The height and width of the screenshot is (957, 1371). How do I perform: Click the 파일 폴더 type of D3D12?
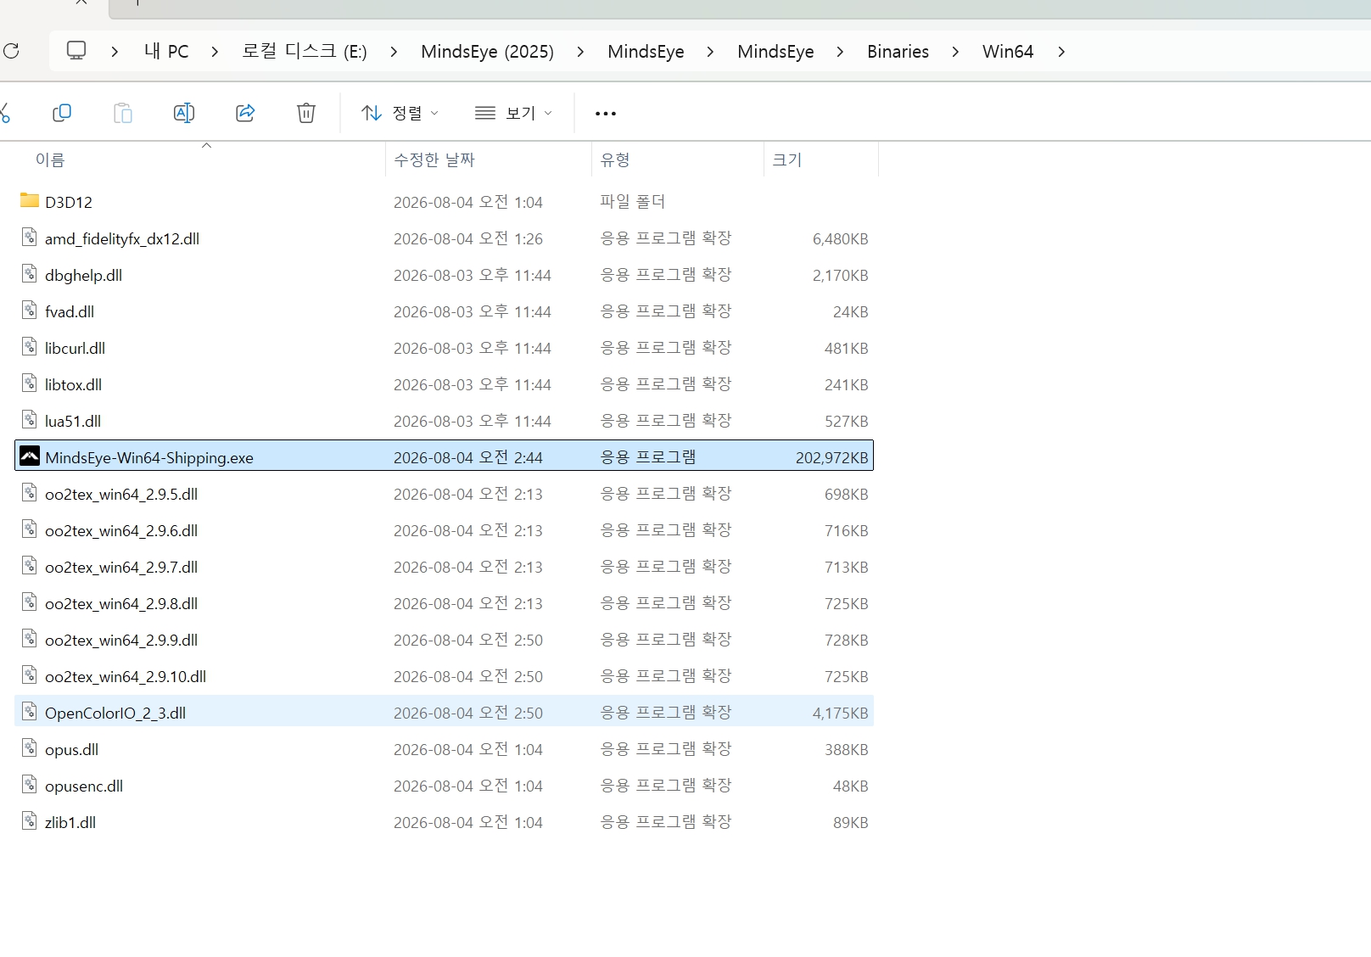633,201
